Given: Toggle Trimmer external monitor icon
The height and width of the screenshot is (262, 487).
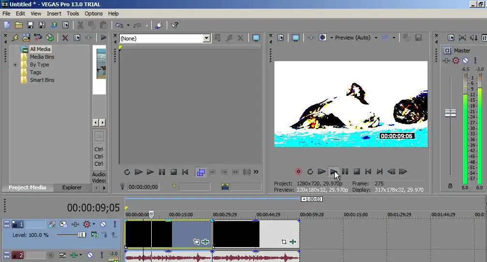Looking at the screenshot, I should coord(256,38).
